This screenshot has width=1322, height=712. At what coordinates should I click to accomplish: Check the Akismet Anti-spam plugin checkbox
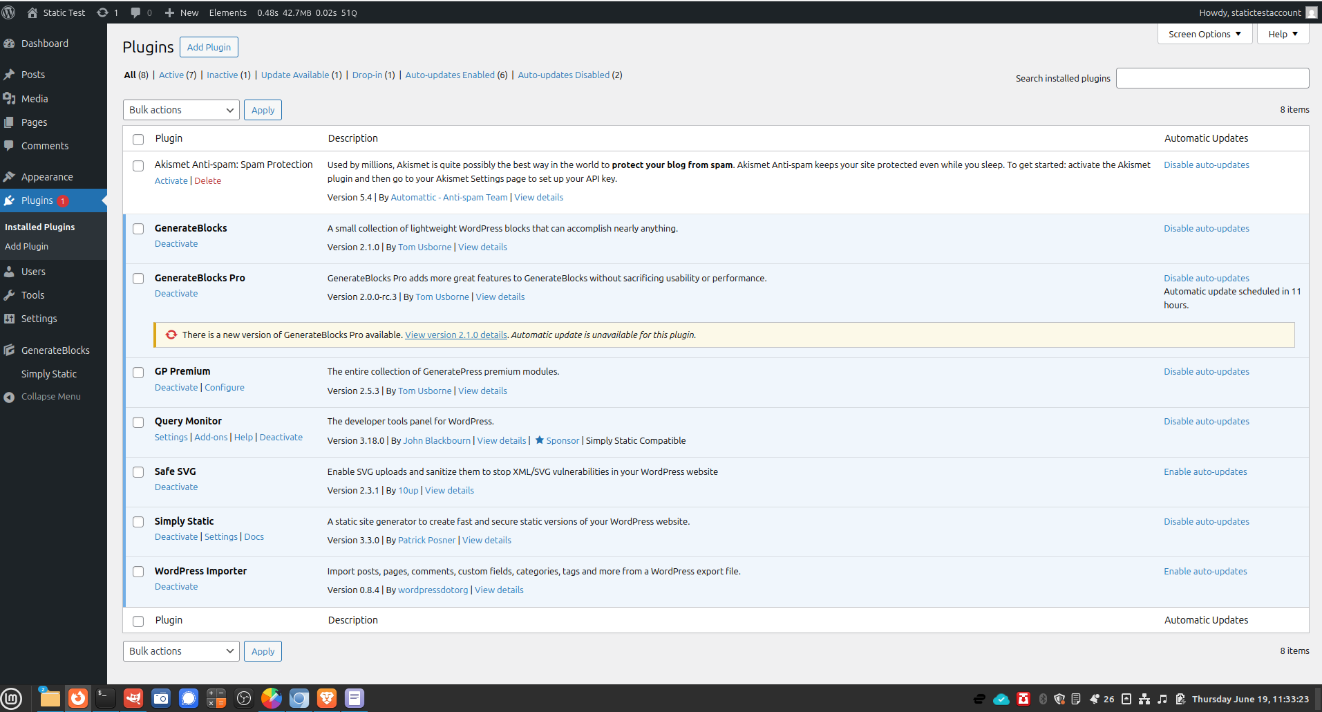[138, 166]
